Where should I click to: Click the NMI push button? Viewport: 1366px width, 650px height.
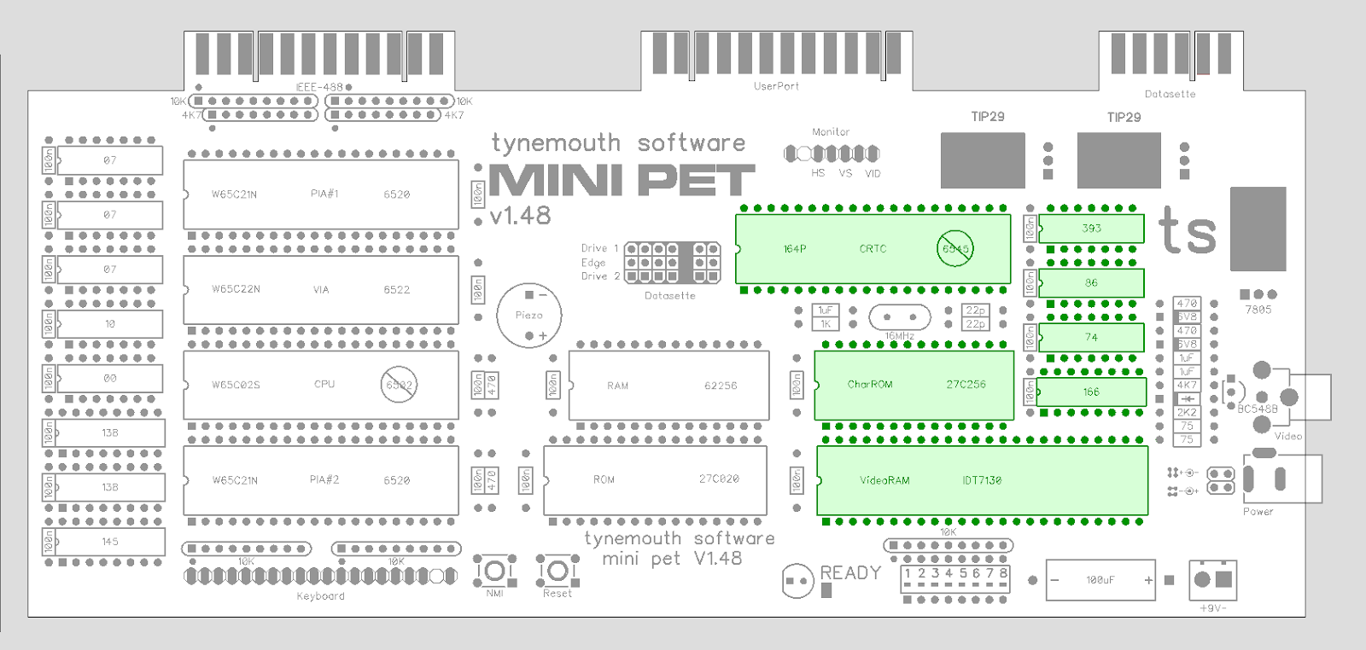coord(494,570)
